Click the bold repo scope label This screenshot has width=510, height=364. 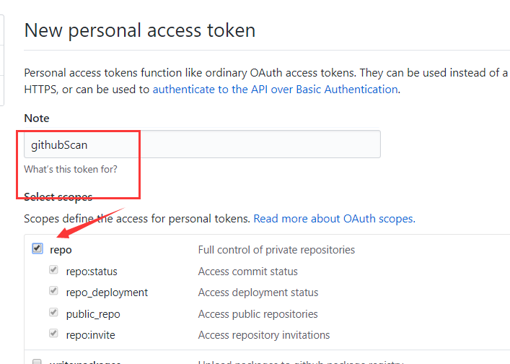click(x=61, y=250)
